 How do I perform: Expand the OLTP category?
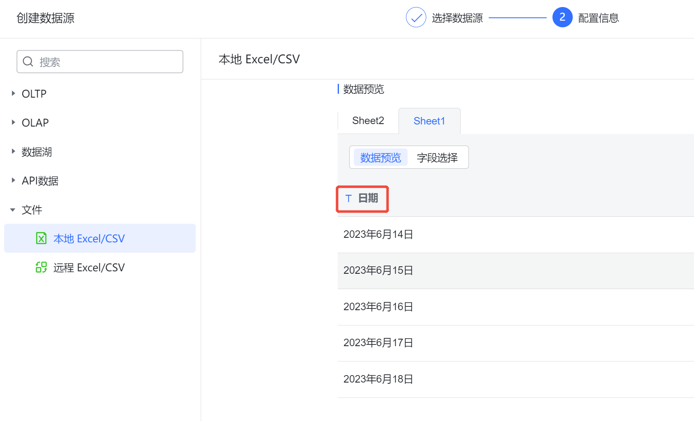click(x=13, y=93)
